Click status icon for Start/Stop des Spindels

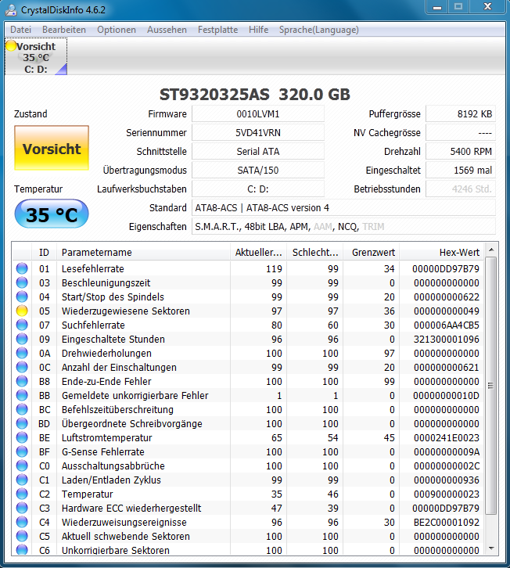pyautogui.click(x=22, y=297)
